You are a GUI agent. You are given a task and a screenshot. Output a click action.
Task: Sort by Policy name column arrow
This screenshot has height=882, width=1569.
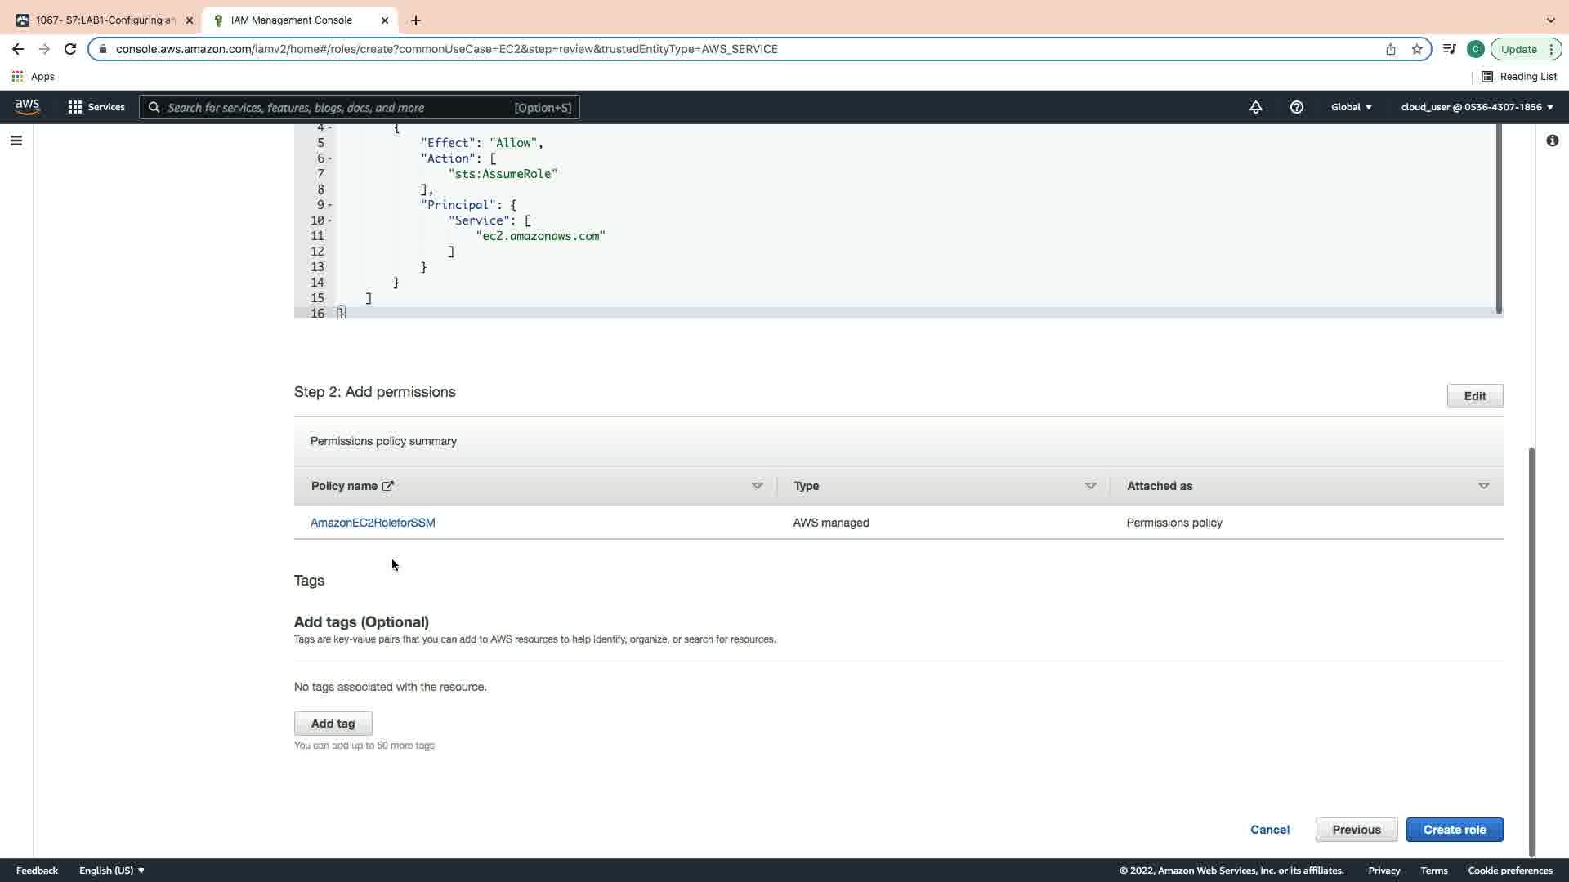757,486
